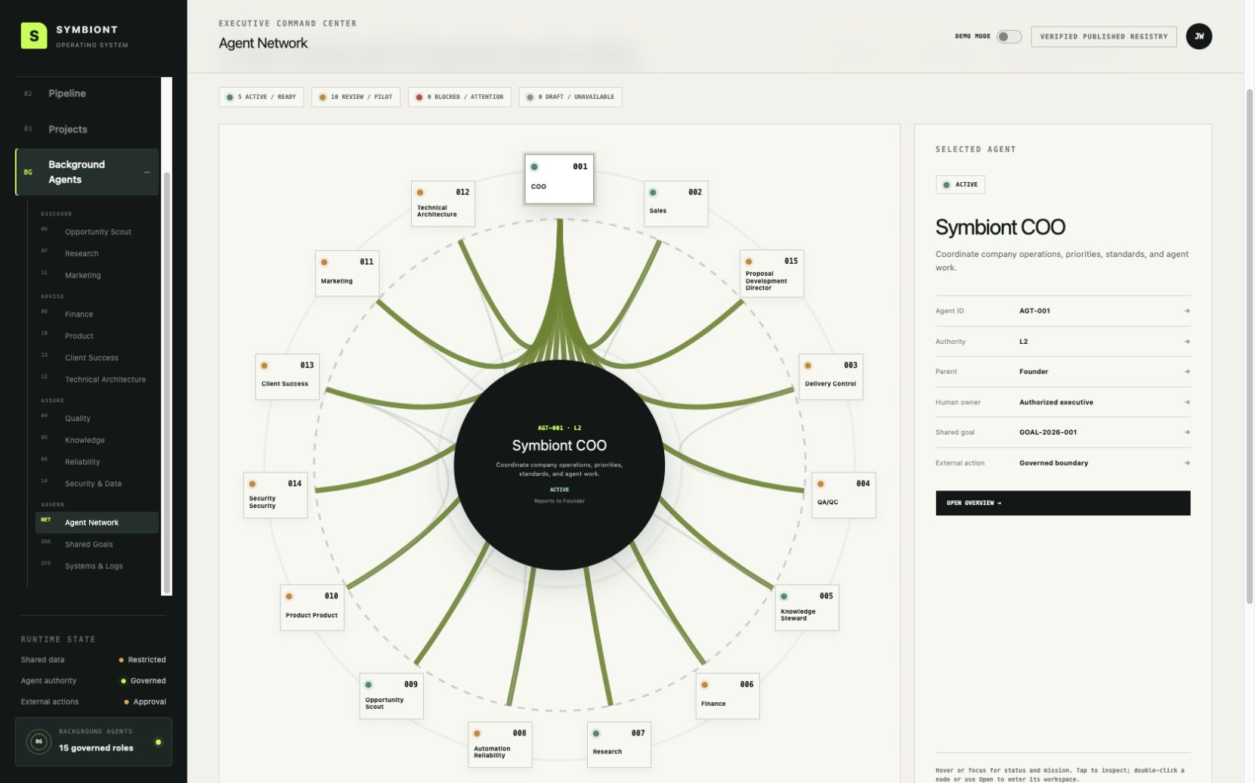Select agent node 012 Technical Architecture
Viewport: 1255px width, 783px height.
click(x=443, y=204)
